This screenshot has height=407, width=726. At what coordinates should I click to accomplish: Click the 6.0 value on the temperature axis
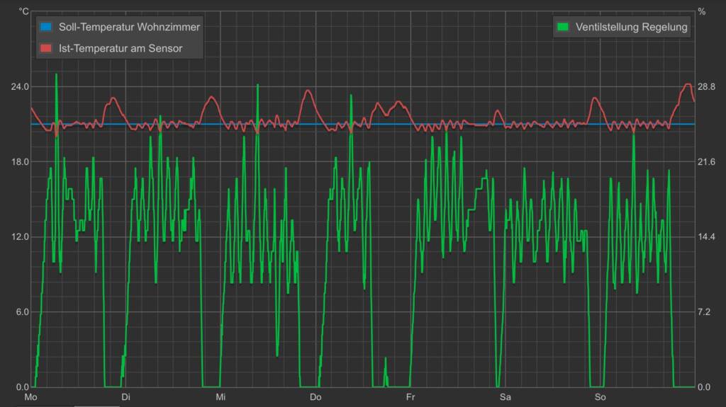pyautogui.click(x=22, y=311)
